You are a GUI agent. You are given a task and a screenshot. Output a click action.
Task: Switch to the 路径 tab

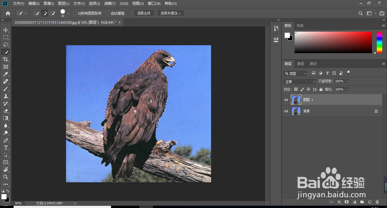313,64
